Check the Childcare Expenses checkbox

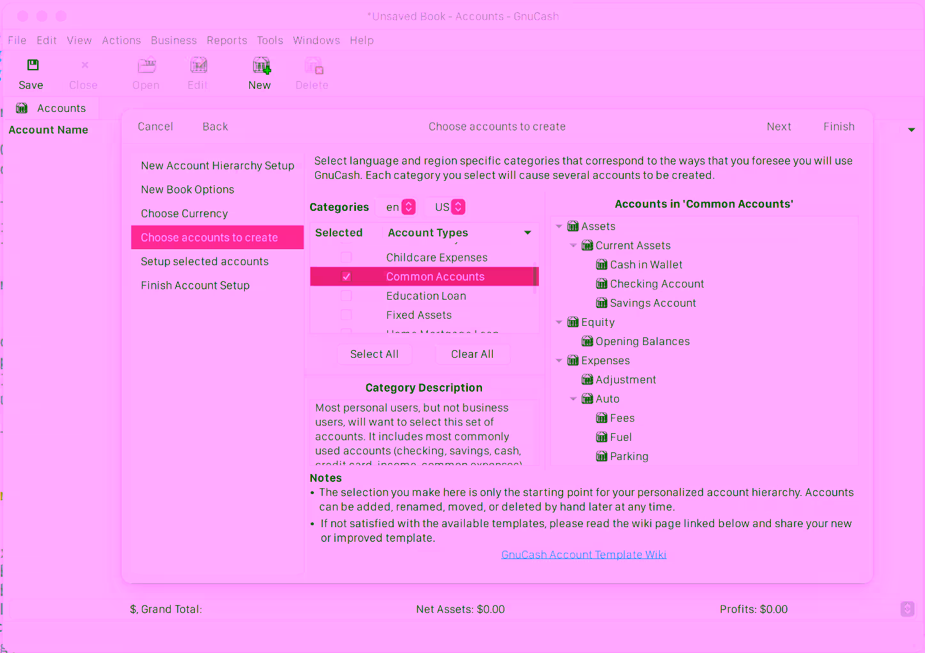(346, 257)
